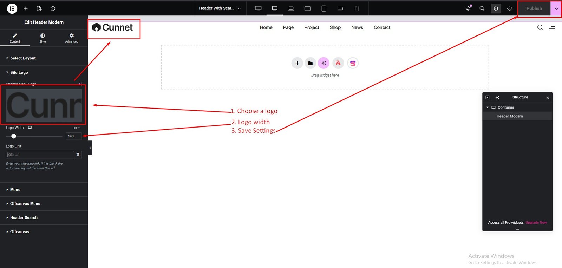Select the mobile portrait device view icon
This screenshot has width=562, height=268.
pyautogui.click(x=357, y=8)
